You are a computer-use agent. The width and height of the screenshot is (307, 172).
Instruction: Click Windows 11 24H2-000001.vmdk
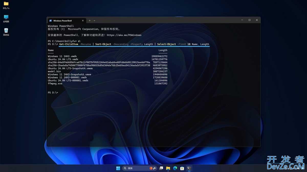coord(67,77)
